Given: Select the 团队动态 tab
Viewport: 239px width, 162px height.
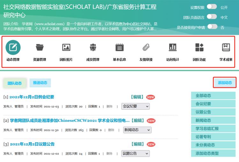Looking at the screenshot, I should click(x=15, y=83).
